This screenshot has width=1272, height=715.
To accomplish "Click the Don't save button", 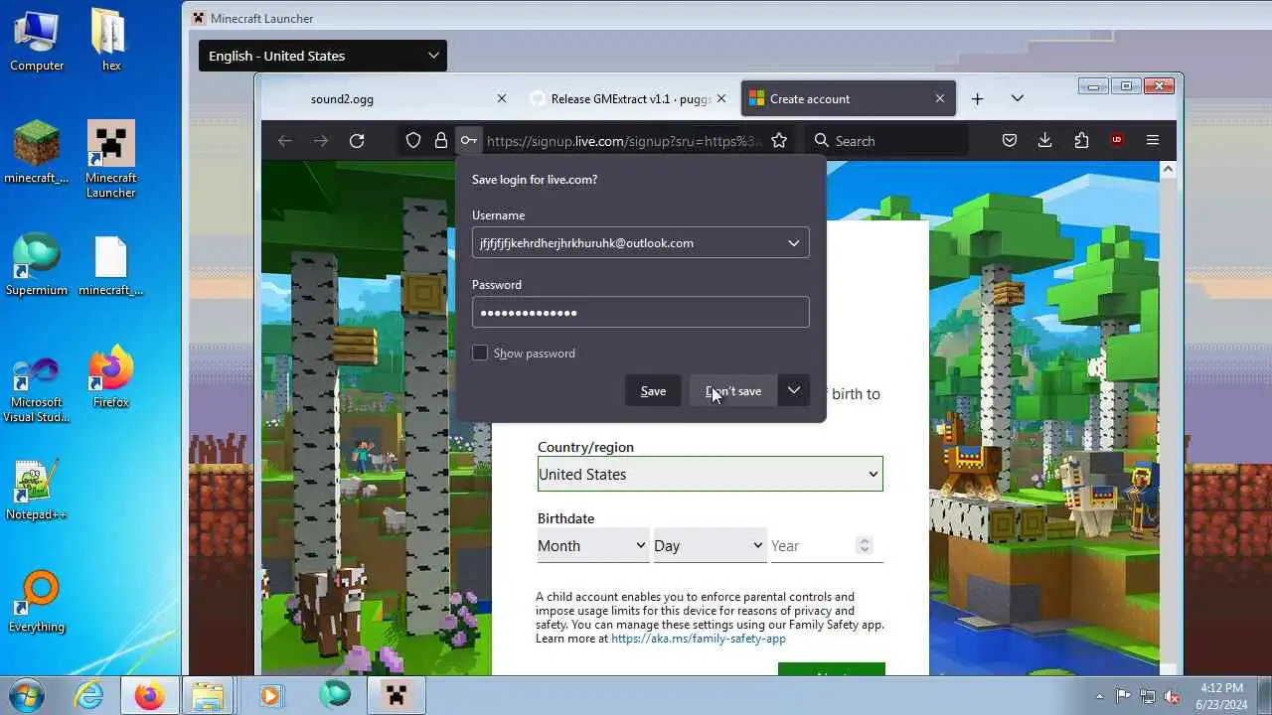I will (733, 390).
